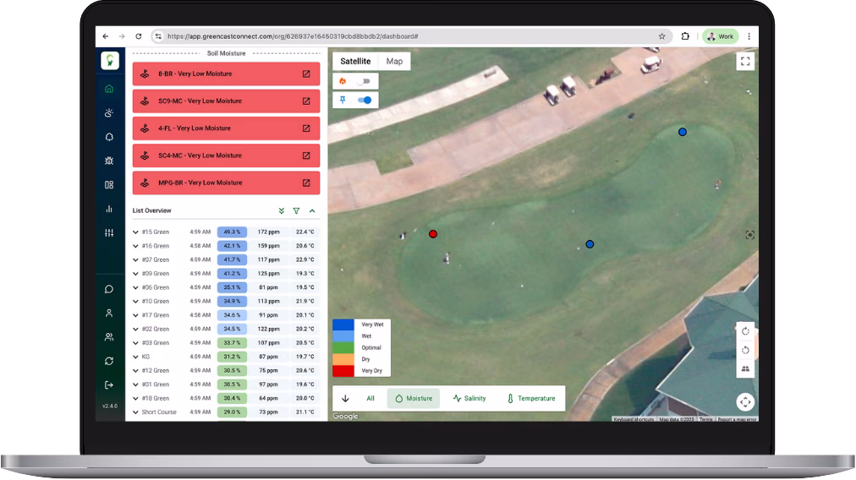Click the Optimal legend swatch

[343, 347]
